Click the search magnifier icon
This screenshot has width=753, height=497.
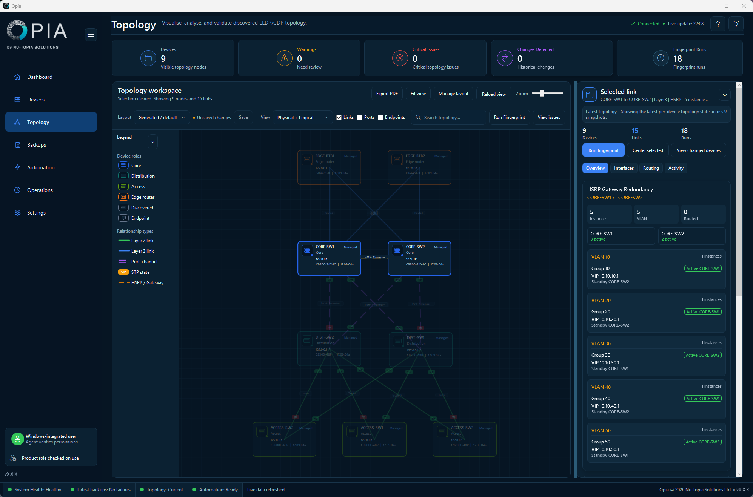(418, 117)
